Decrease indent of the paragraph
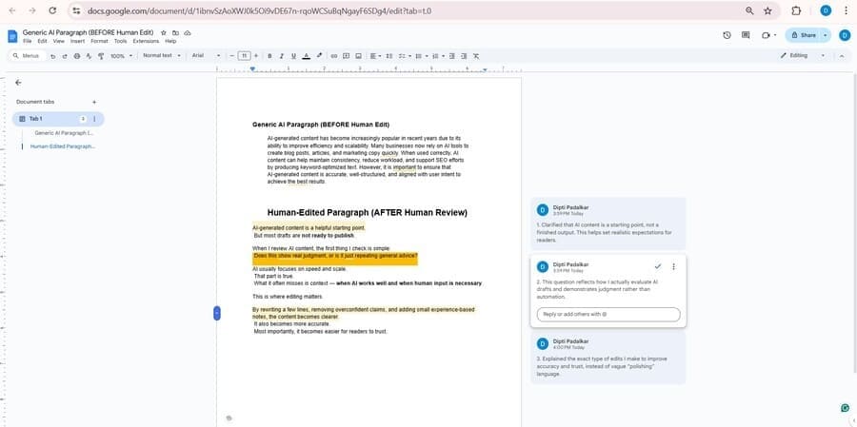The width and height of the screenshot is (857, 427). pyautogui.click(x=452, y=56)
